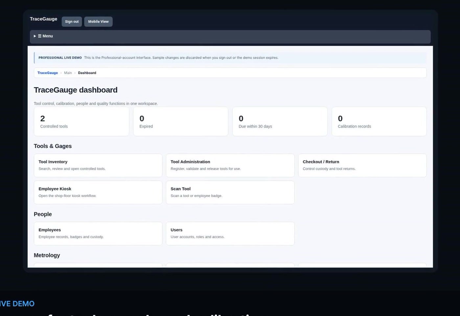Open the Users card
The image size is (460, 316).
click(230, 234)
